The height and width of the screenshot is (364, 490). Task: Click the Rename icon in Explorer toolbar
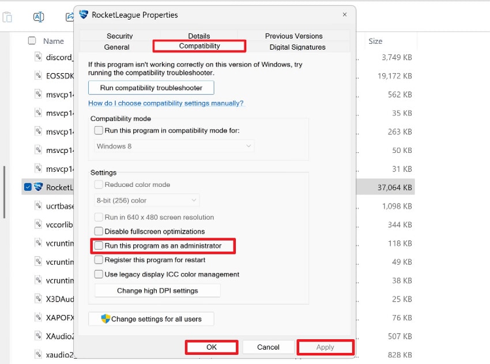39,17
